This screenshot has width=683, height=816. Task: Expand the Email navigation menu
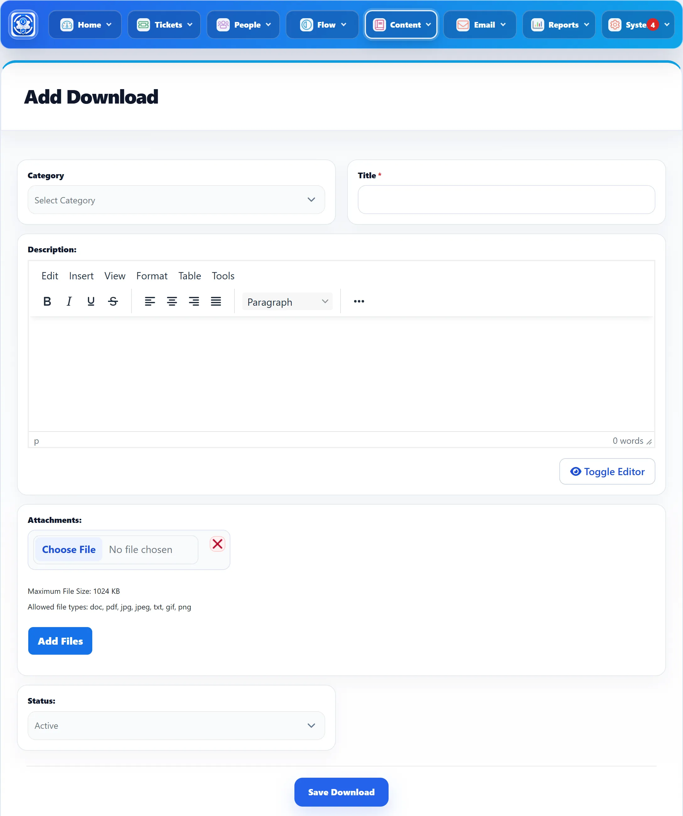pyautogui.click(x=480, y=24)
